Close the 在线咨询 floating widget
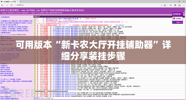The height and width of the screenshot is (100, 186). tap(182, 13)
